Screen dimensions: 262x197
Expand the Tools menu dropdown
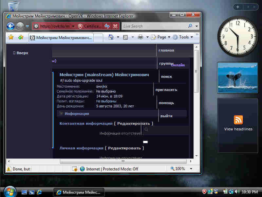coord(183,37)
